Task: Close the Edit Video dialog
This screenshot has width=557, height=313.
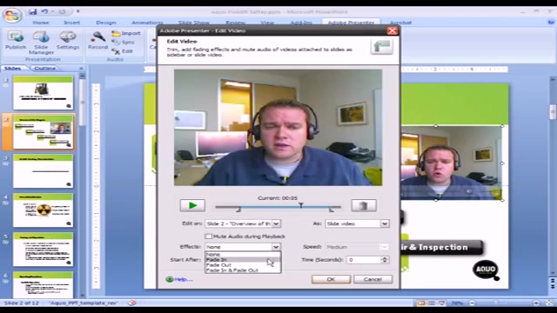Action: [393, 31]
